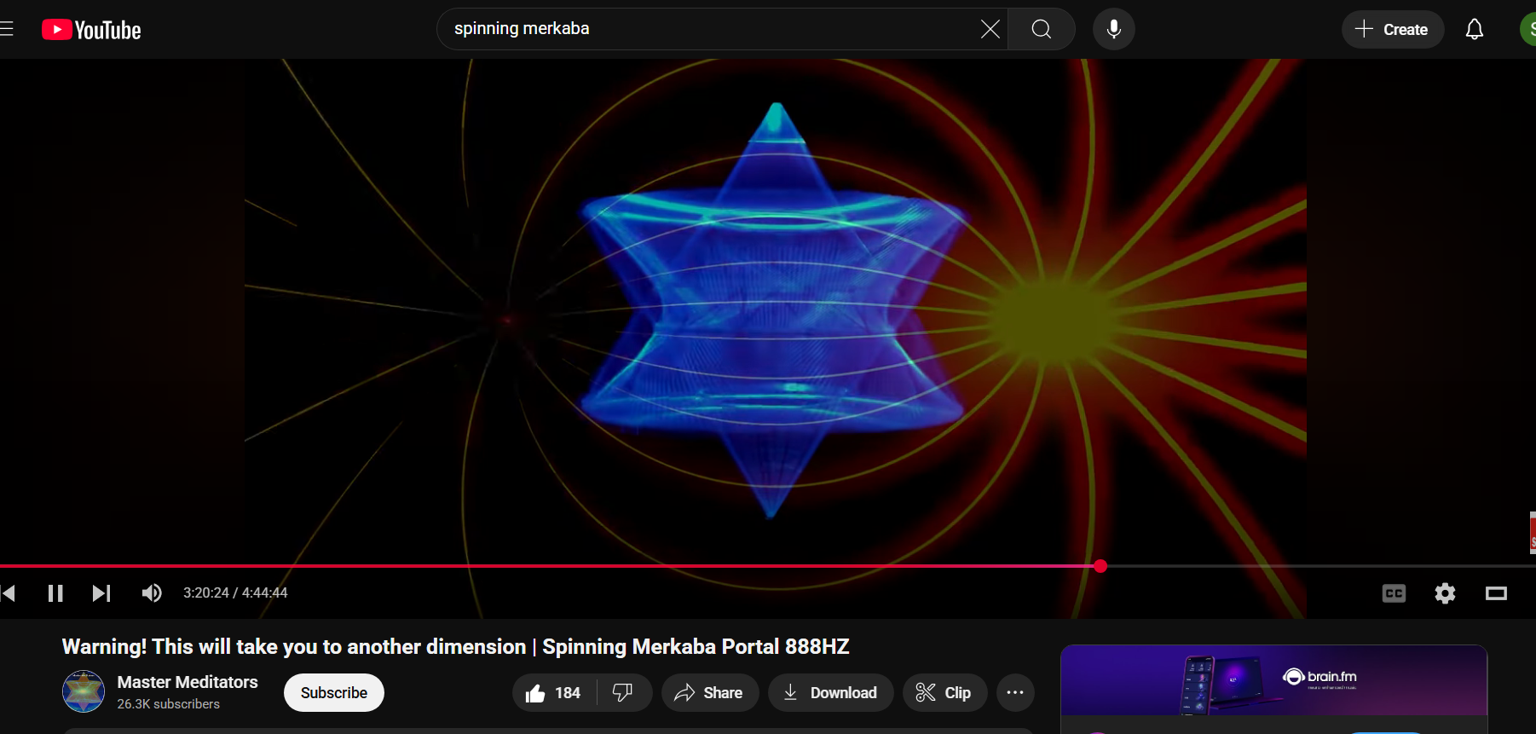Toggle closed captions on the video
The image size is (1536, 734).
[1394, 593]
